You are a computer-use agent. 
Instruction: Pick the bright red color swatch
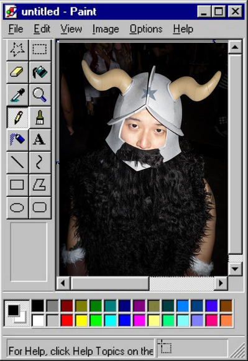pyautogui.click(x=67, y=321)
